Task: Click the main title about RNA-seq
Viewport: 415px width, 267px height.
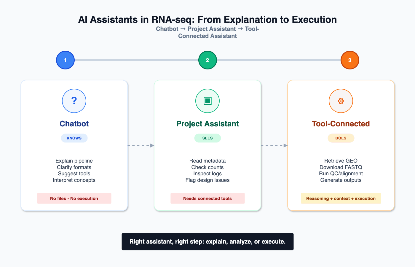Action: click(207, 20)
